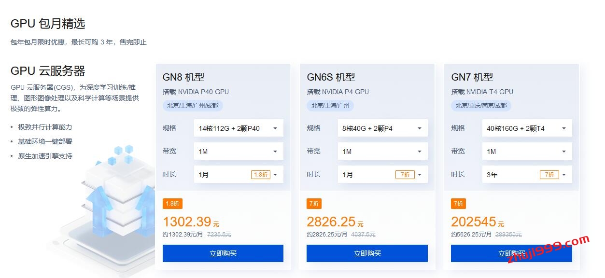The image size is (605, 278).
Task: Expand the GN6S 时长 dropdown
Action: click(x=382, y=175)
